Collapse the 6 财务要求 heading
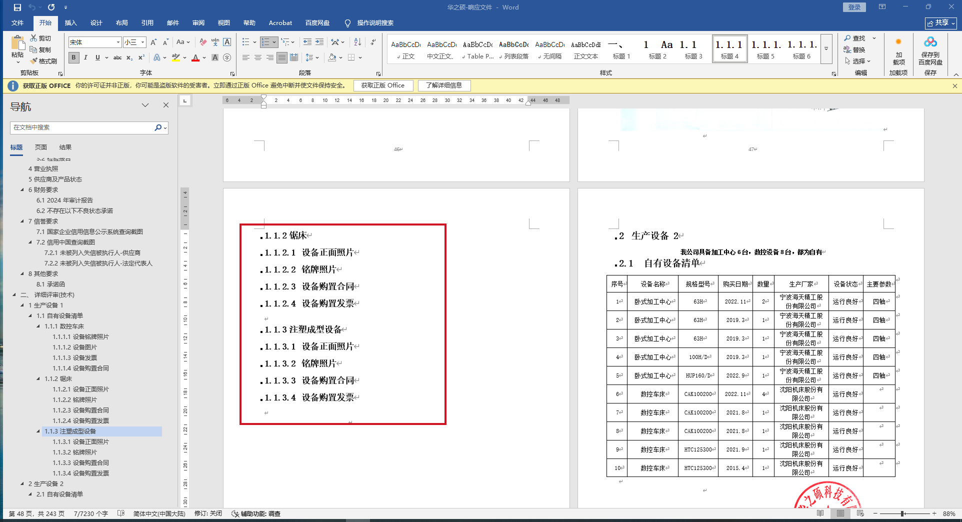 [22, 189]
